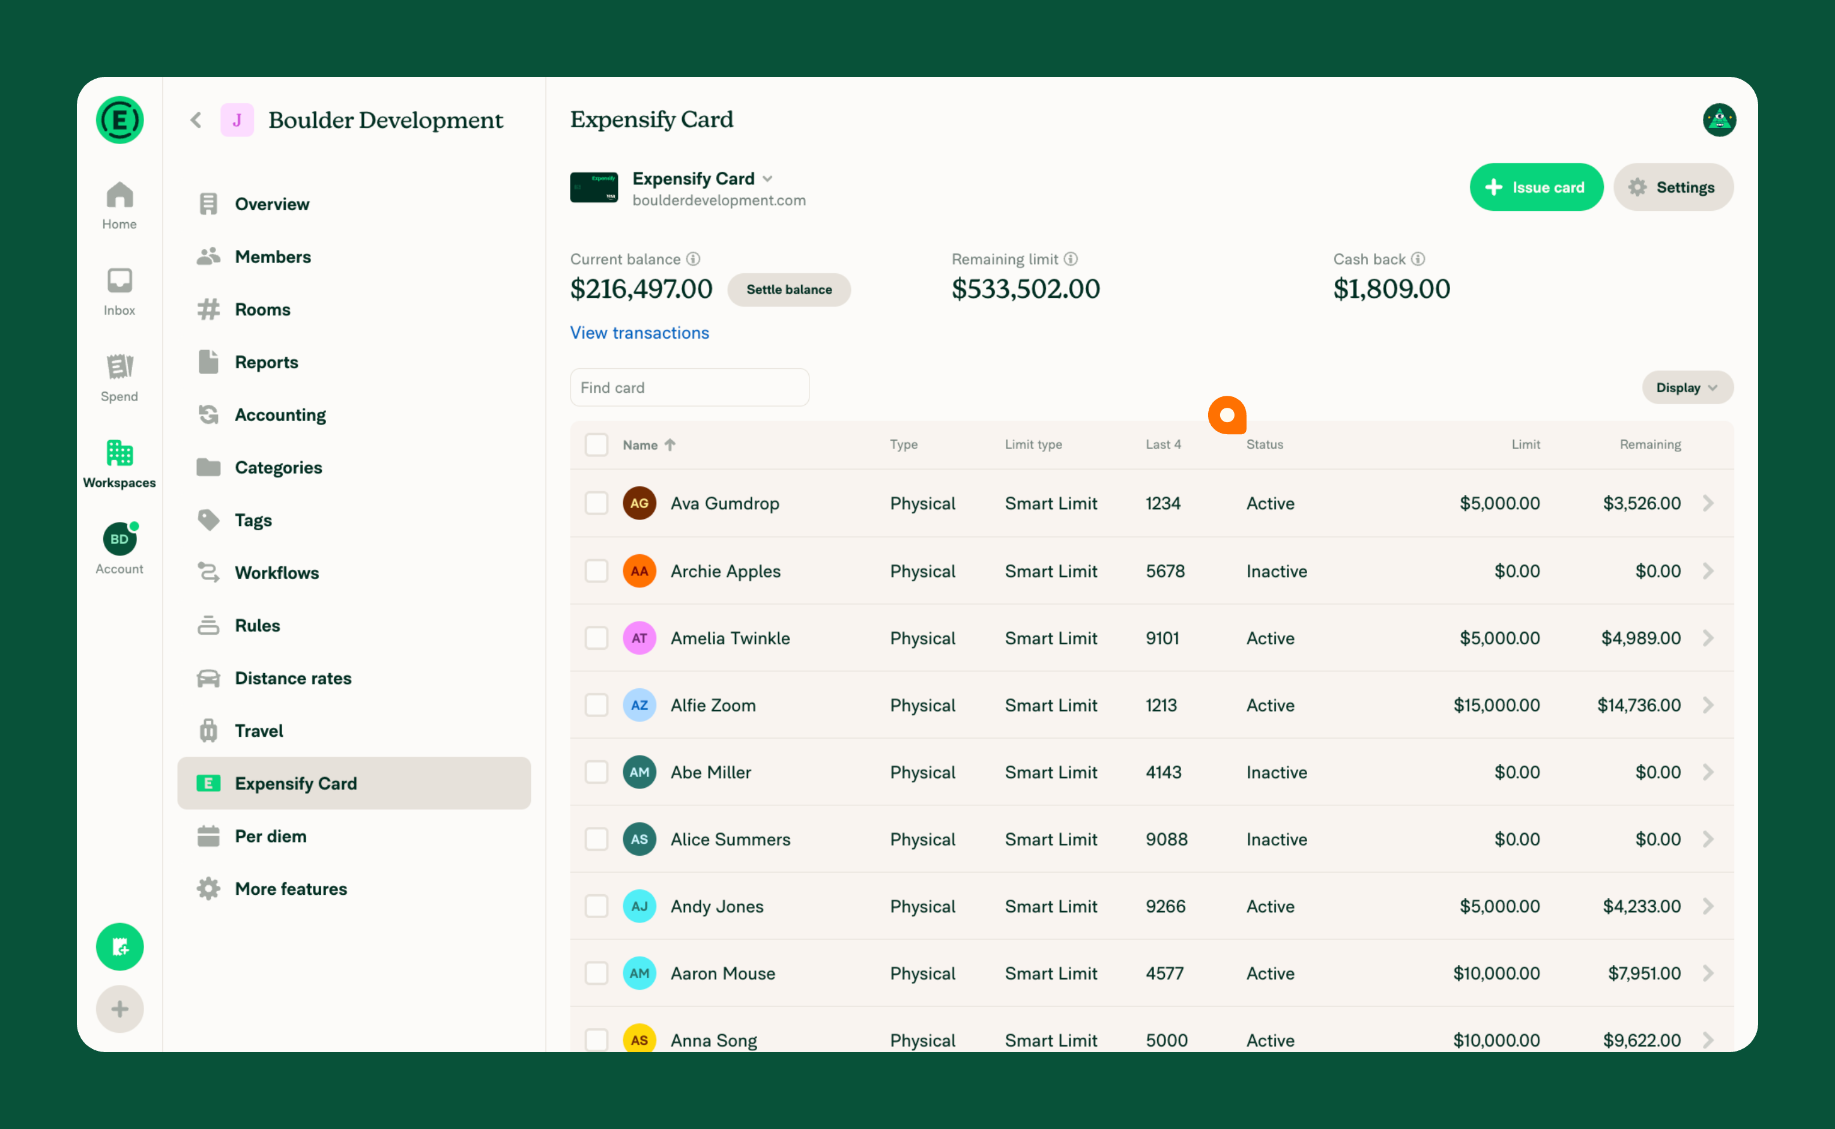This screenshot has height=1129, width=1835.
Task: Expand the Expensify Card feed dropdown
Action: click(767, 179)
